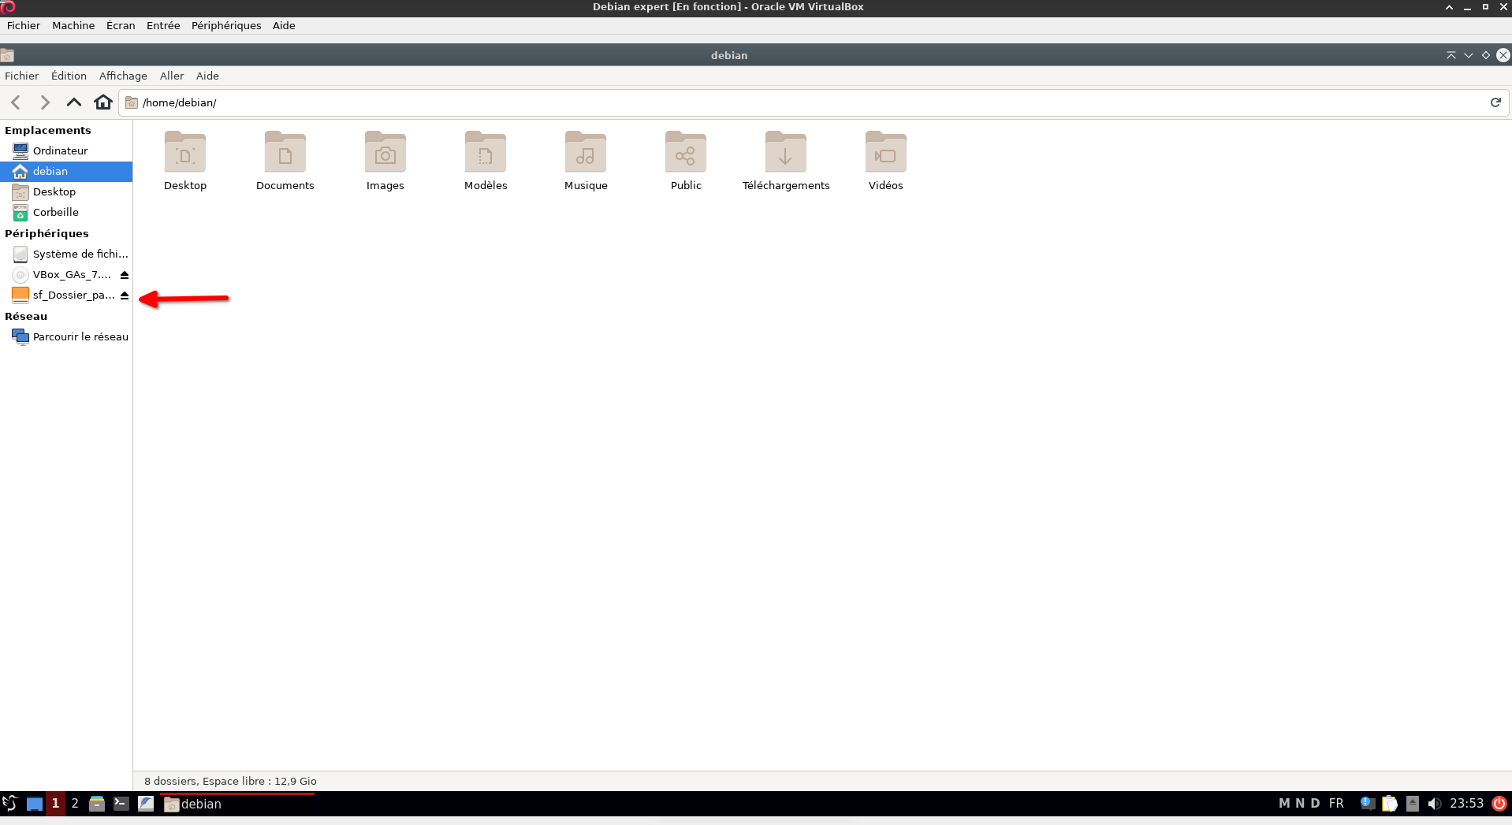Go forward to the next folder
1512x825 pixels.
coord(45,102)
